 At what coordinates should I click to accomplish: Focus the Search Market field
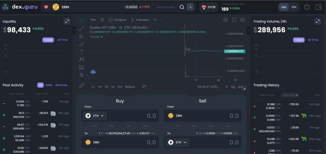click(x=166, y=7)
